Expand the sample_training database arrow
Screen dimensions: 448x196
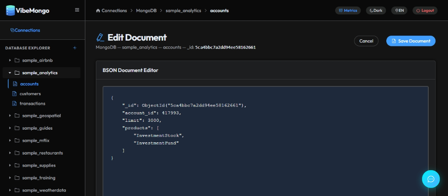[x=10, y=178]
